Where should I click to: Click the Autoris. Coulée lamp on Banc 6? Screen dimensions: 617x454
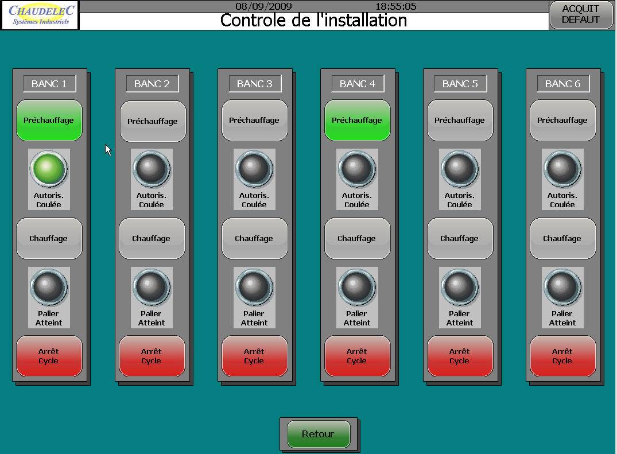coord(562,169)
